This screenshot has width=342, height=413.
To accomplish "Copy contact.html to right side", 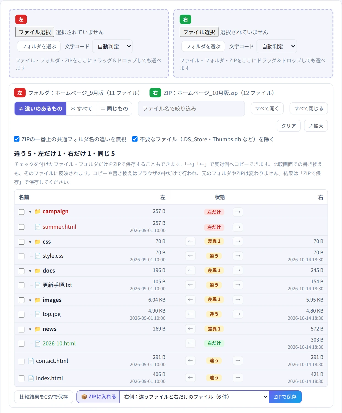I will pos(238,360).
